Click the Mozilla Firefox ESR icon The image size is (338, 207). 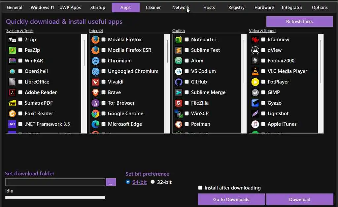pos(95,50)
